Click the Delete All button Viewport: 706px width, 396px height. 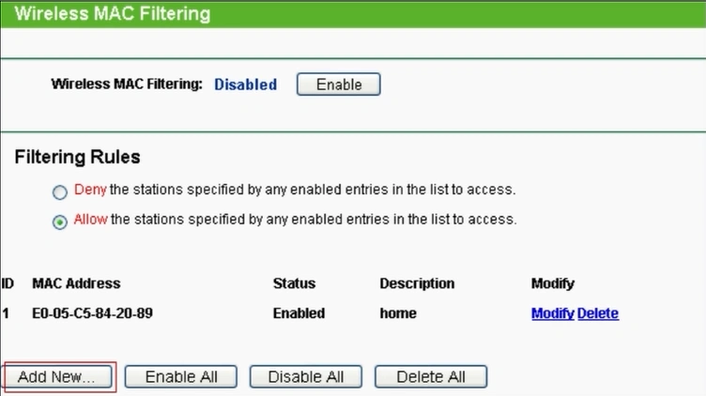coord(431,377)
